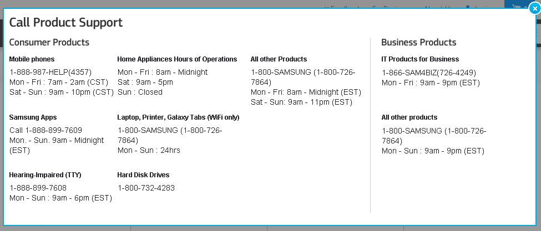Click the Home Appliances Hours of Operations heading

[177, 59]
